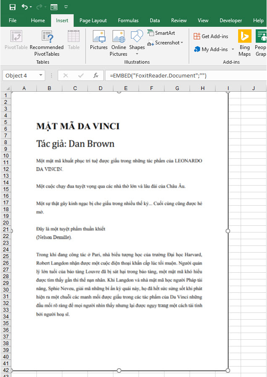Select the Insert ribbon tab
The width and height of the screenshot is (267, 377).
tap(62, 21)
